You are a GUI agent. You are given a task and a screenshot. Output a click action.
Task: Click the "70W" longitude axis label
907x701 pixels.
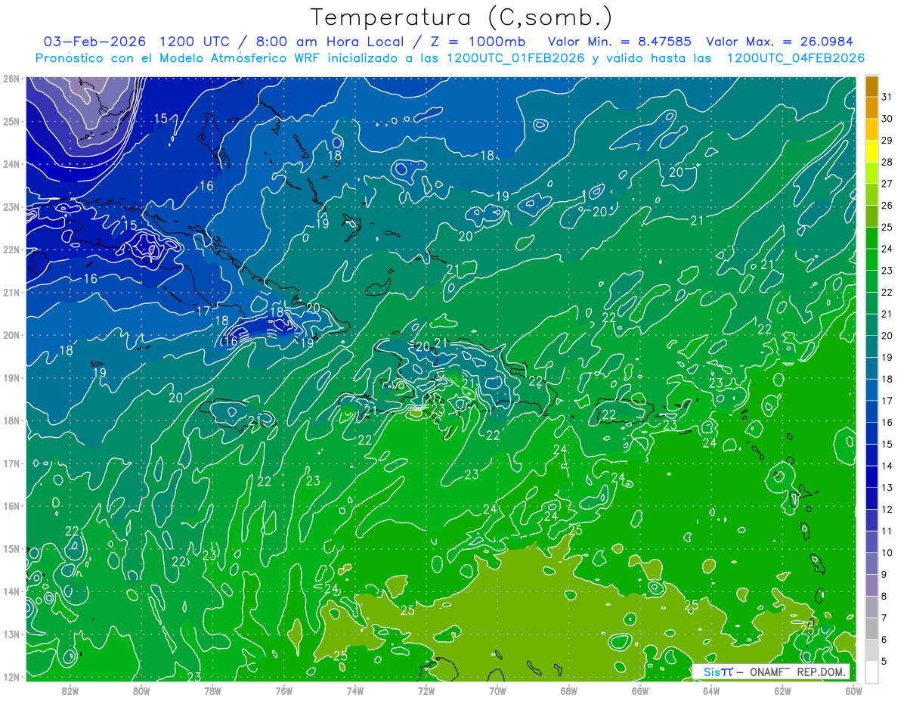pyautogui.click(x=497, y=691)
